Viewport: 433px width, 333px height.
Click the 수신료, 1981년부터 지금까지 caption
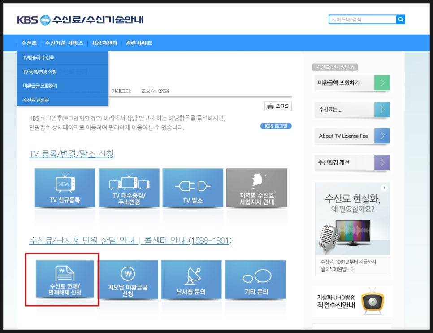point(348,265)
